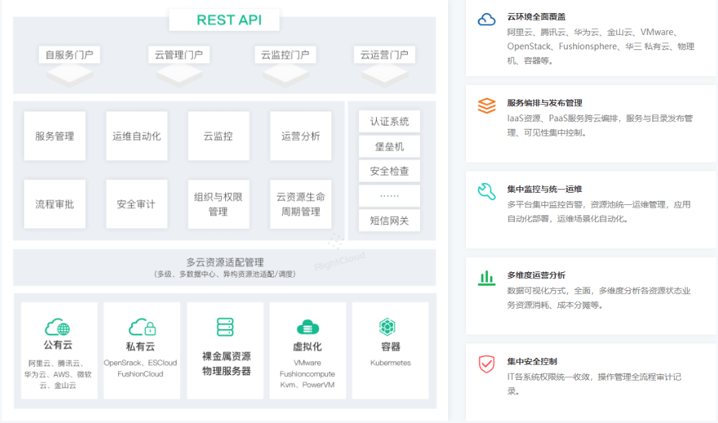Select the 运维自动化 module box
This screenshot has width=718, height=423.
click(x=137, y=136)
